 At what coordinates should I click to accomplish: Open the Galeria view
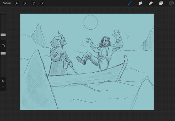(7, 3)
